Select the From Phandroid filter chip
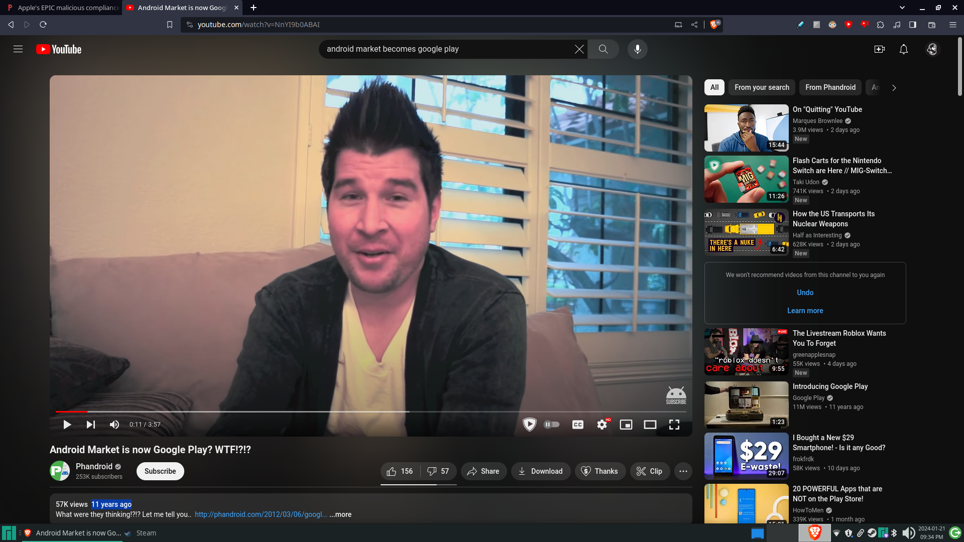Viewport: 964px width, 542px height. 830,87
